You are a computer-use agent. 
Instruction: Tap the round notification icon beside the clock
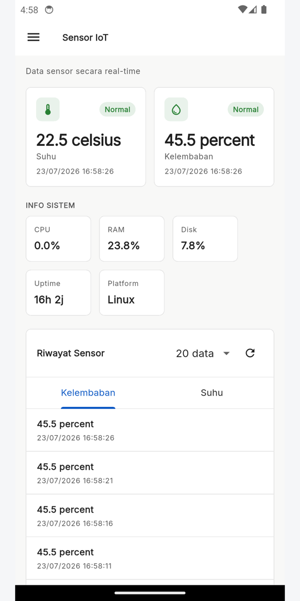point(49,10)
